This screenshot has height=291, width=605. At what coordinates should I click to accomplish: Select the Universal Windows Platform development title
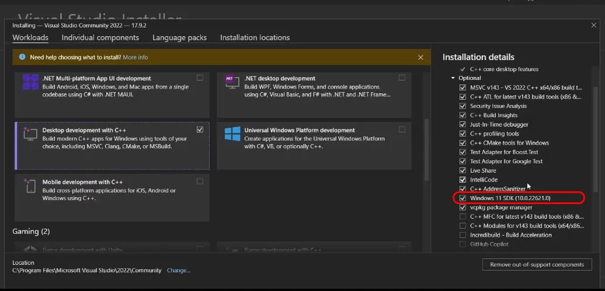point(300,130)
